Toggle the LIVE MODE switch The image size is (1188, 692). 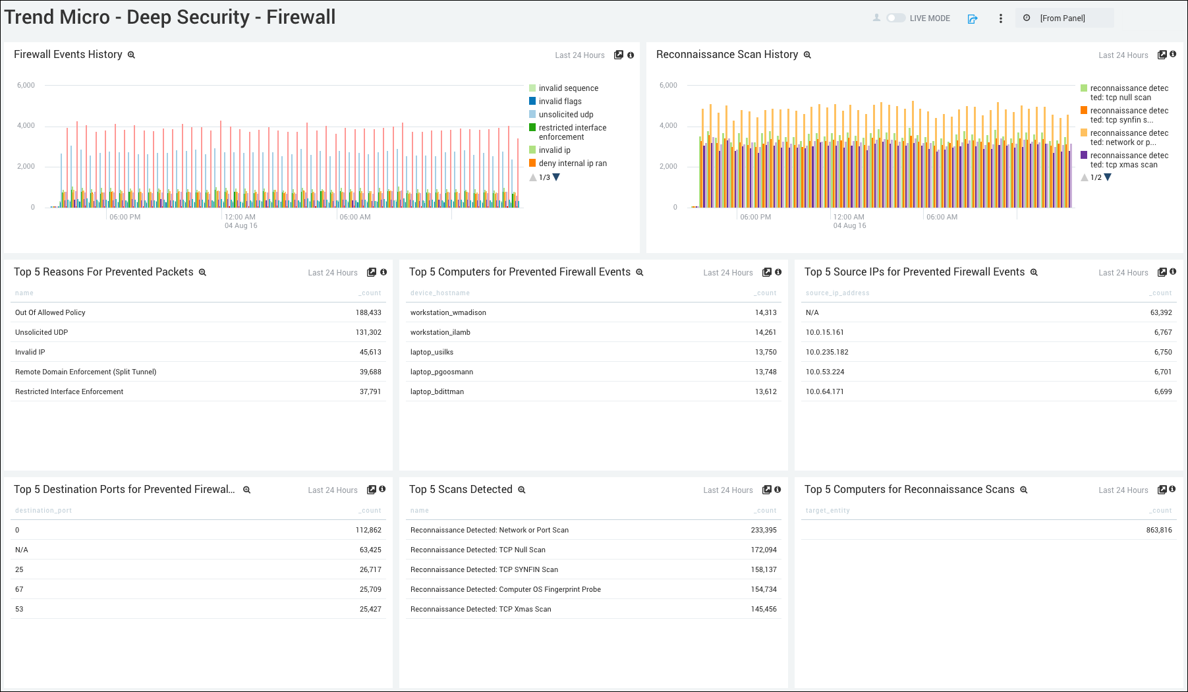(x=896, y=18)
